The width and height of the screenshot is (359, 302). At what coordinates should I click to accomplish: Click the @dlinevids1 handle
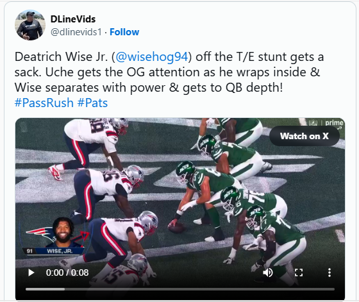click(x=76, y=32)
